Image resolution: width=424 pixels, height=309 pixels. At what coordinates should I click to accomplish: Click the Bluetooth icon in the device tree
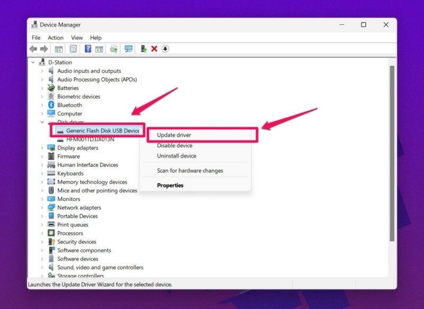pyautogui.click(x=51, y=105)
